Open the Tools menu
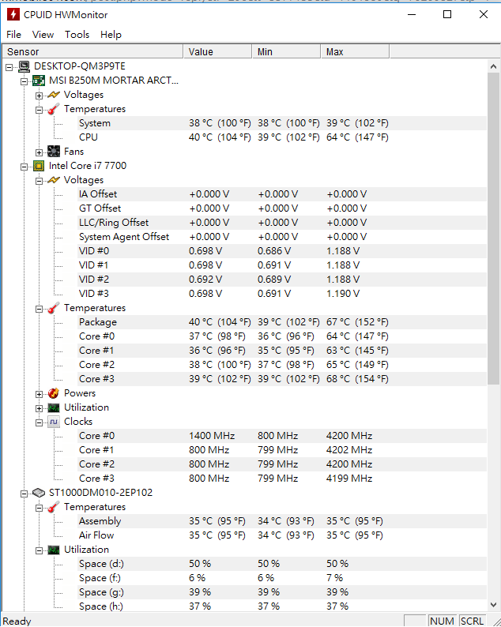The width and height of the screenshot is (501, 627). coord(77,35)
